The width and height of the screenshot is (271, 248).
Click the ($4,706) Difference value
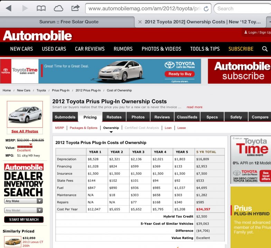coord(203,231)
